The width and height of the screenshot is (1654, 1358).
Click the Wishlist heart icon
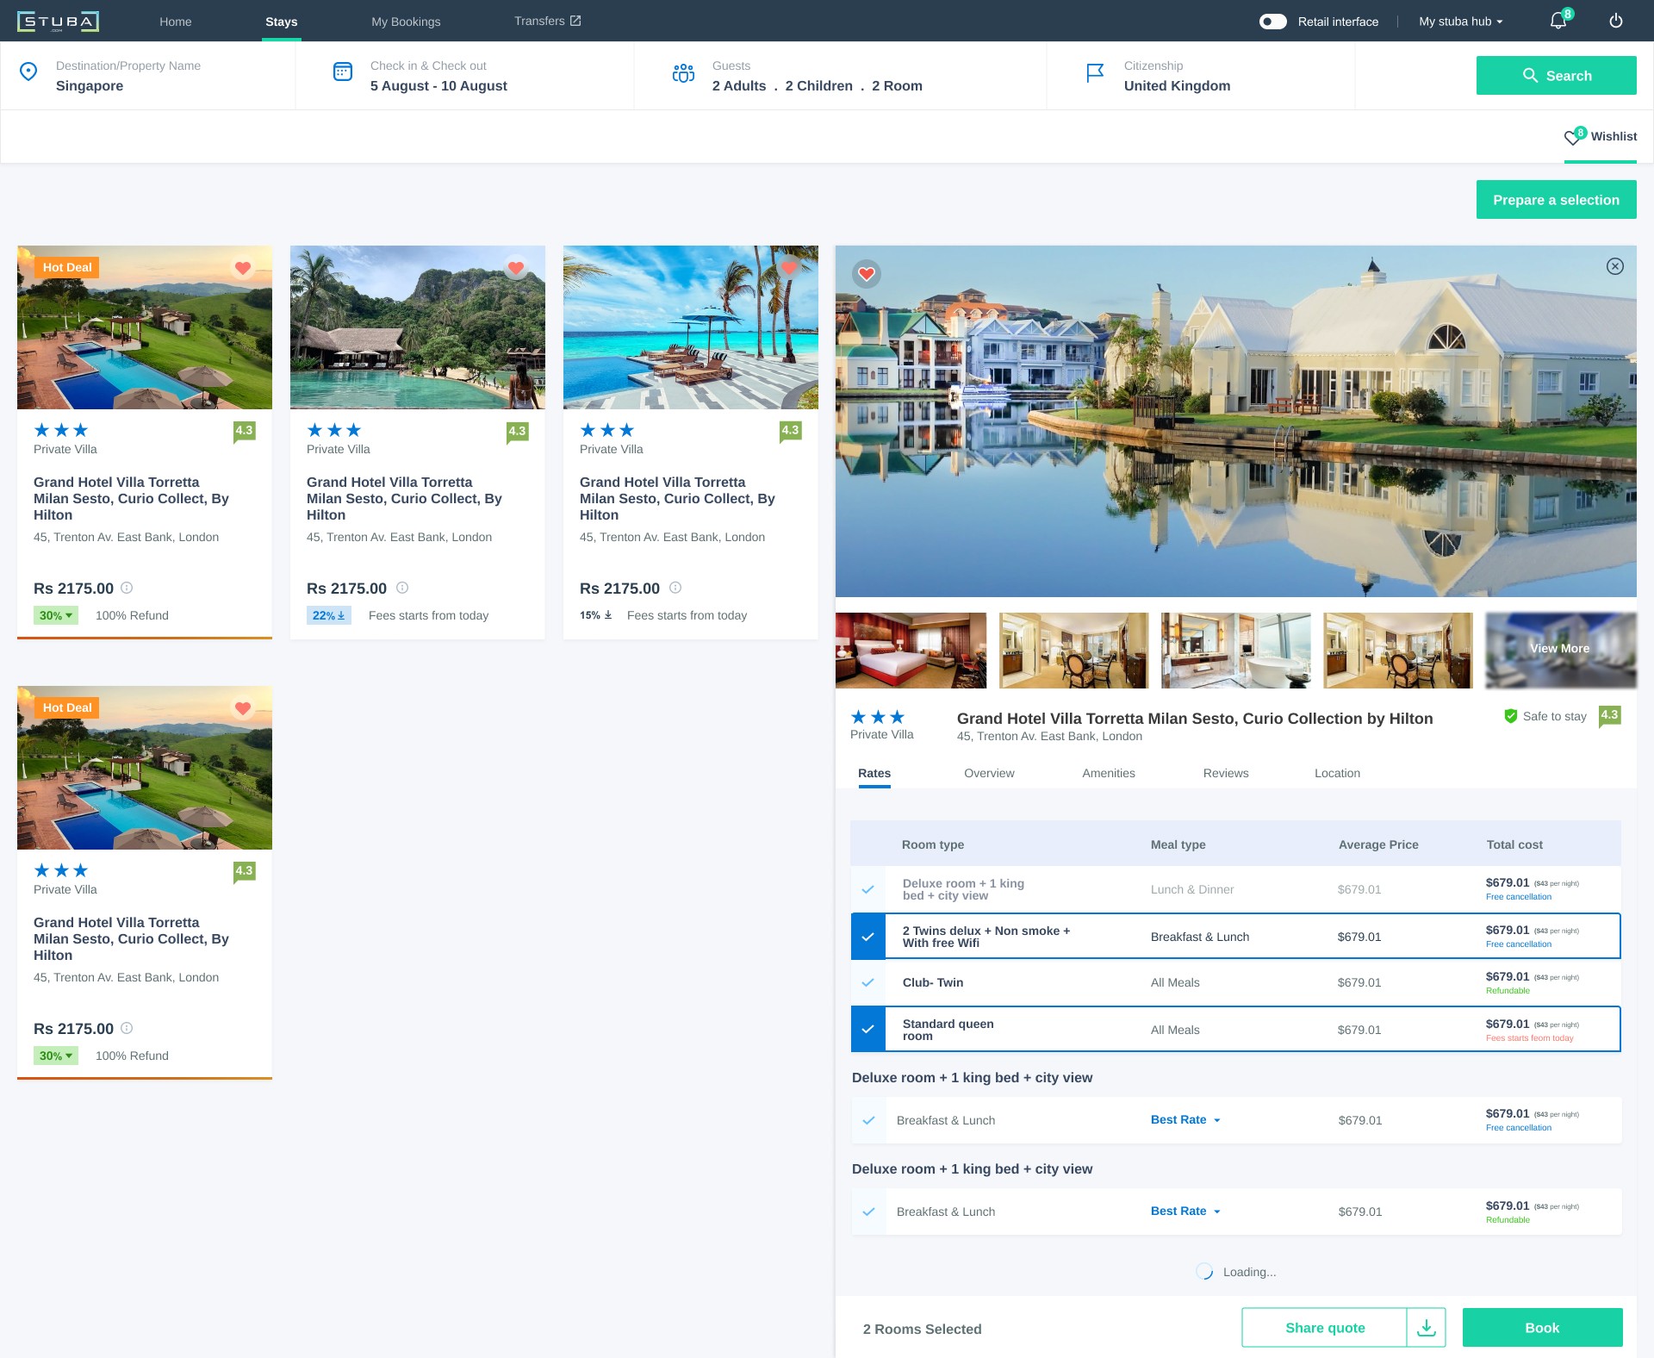coord(1572,137)
